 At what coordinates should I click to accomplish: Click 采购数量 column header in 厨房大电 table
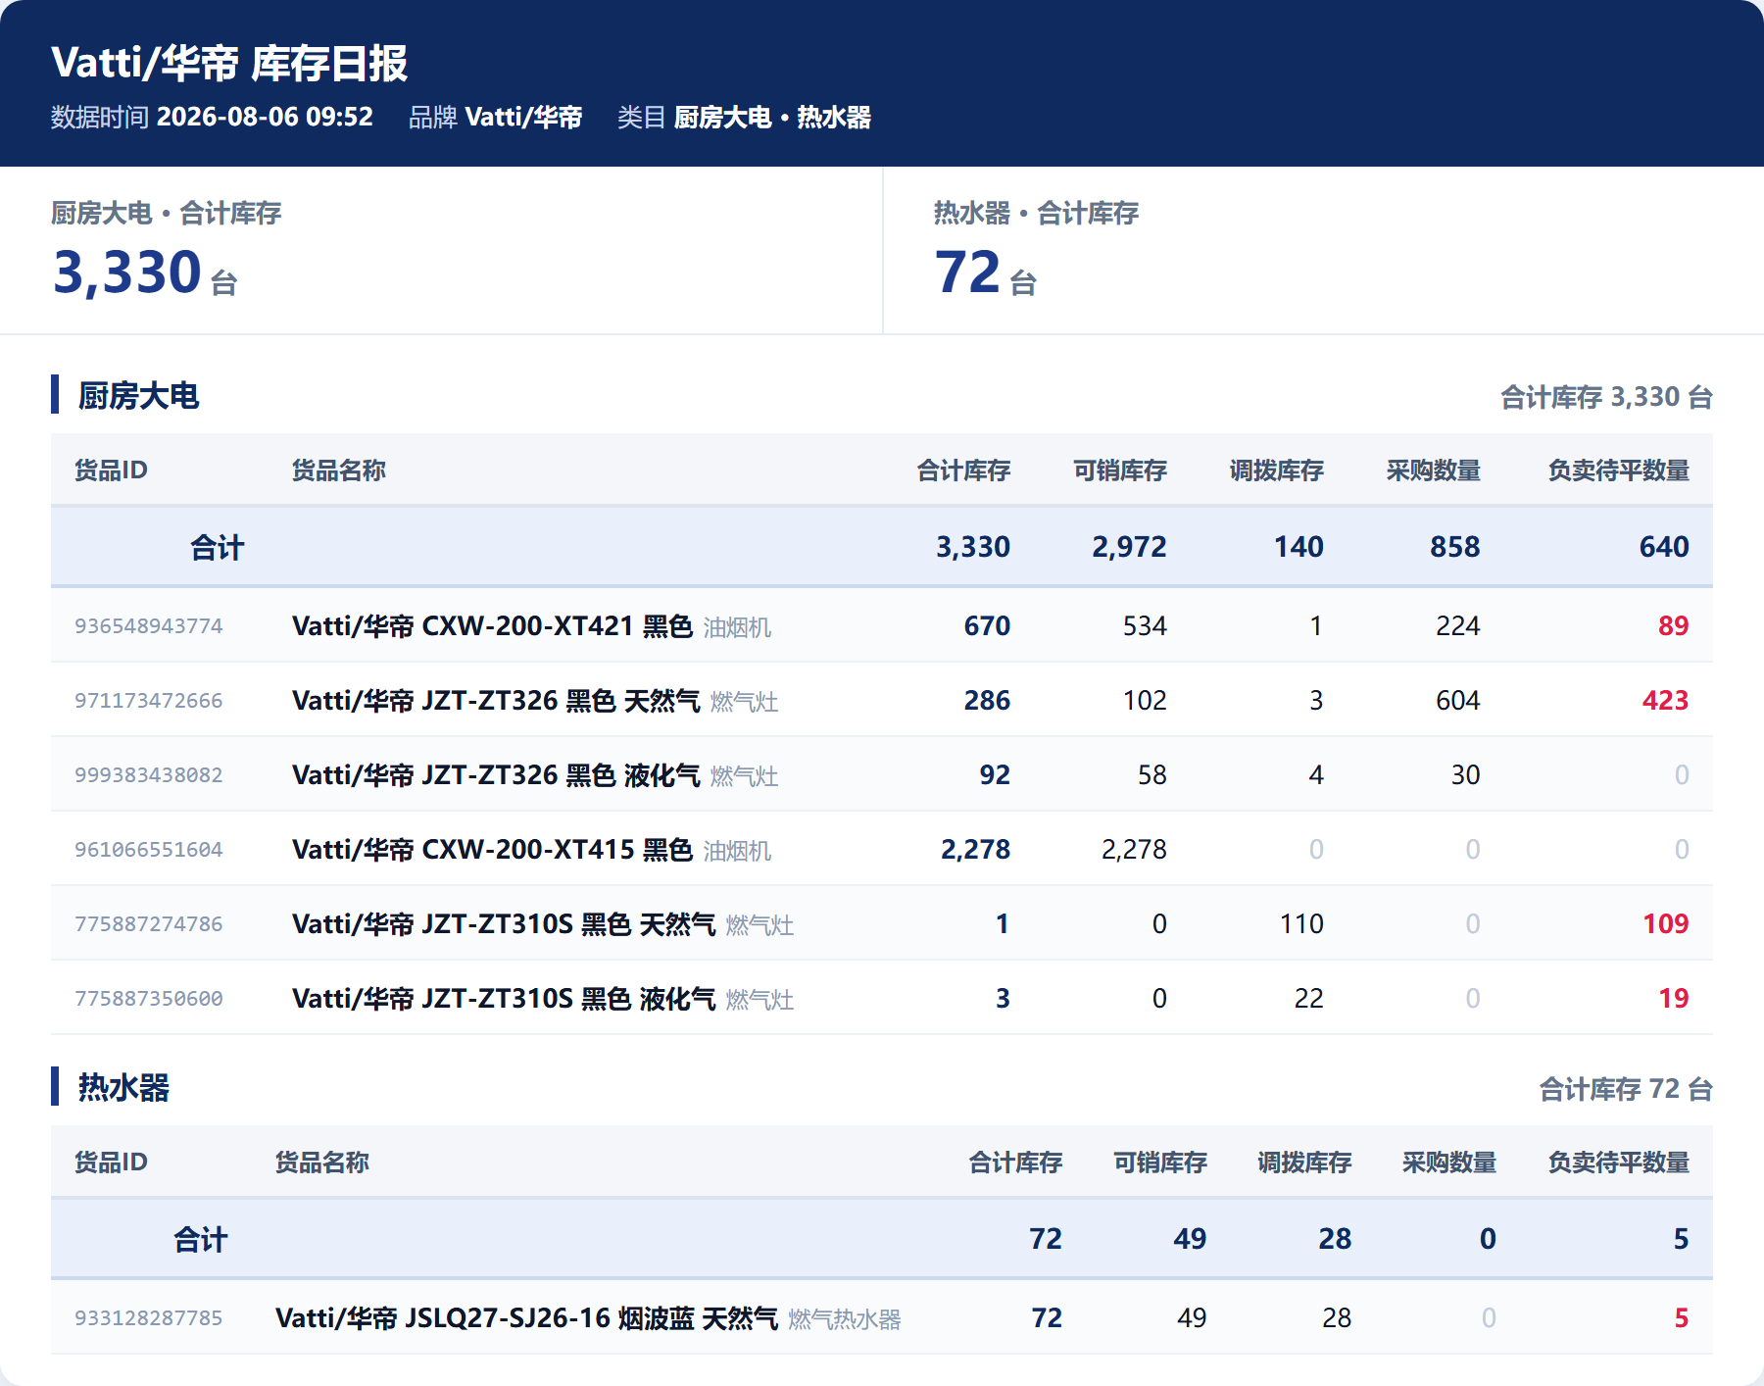(1434, 470)
